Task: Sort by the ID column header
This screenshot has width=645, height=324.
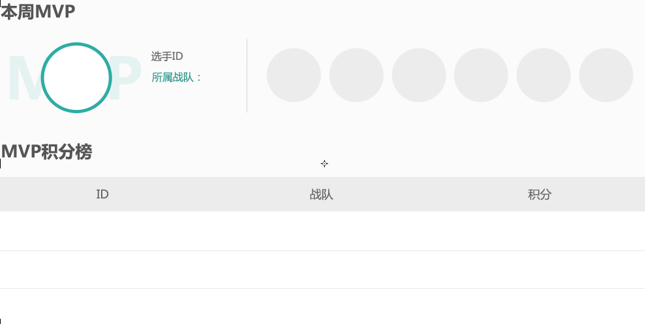Action: click(102, 195)
